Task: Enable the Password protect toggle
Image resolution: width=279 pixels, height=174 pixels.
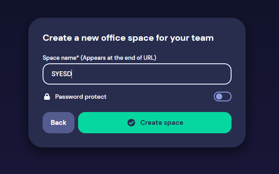Action: pyautogui.click(x=223, y=97)
